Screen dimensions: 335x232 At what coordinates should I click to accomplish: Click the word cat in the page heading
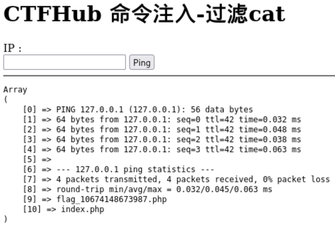(x=267, y=14)
